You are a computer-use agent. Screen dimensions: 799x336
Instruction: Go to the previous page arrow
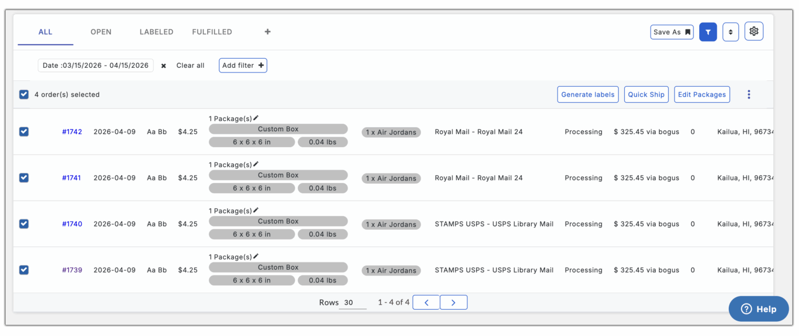click(426, 302)
